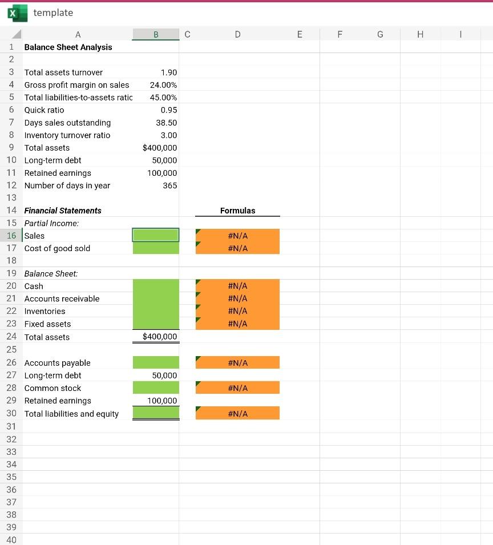Select the green Accounts receivable input cell
493x545 pixels.
[x=155, y=298]
